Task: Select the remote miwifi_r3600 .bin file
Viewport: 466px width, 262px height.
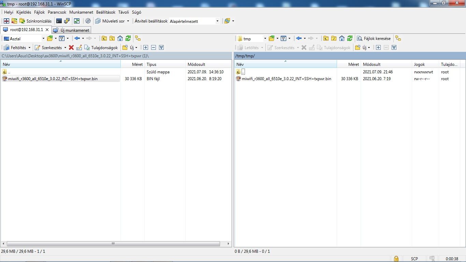Action: tap(283, 79)
